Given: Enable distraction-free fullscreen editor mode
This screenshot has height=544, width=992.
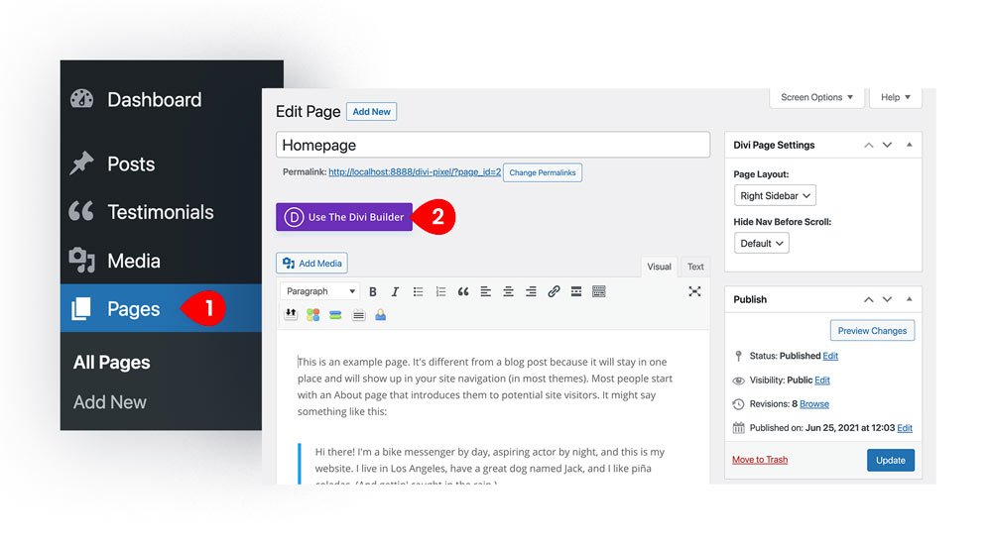Looking at the screenshot, I should pos(694,291).
